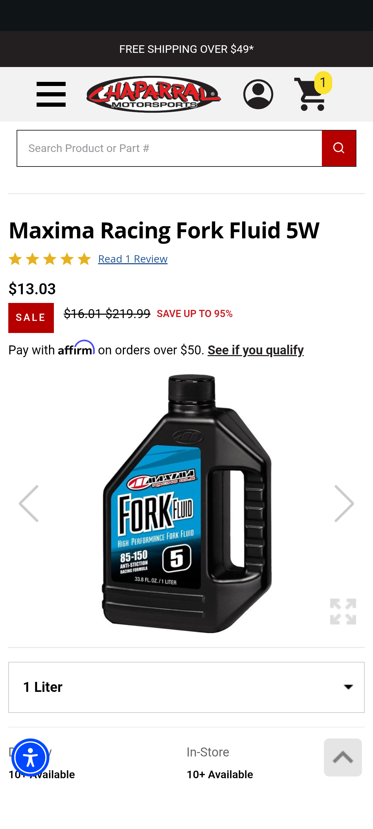Open the accessibility options widget
Screen dimensions: 373x829
pos(30,757)
